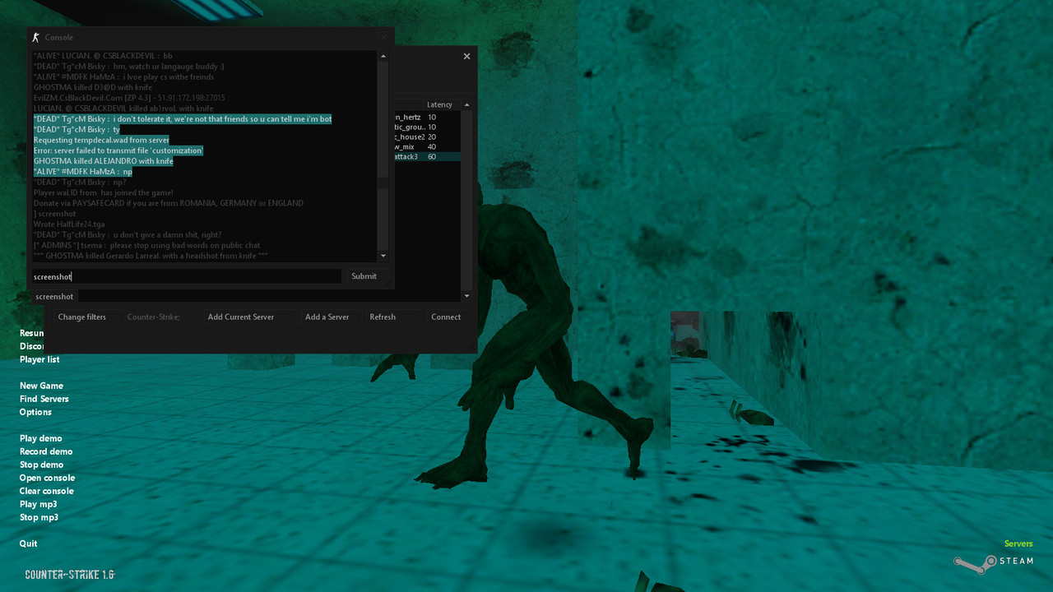Open Options from the main menu
Screen dimensions: 1053x592
(35, 412)
